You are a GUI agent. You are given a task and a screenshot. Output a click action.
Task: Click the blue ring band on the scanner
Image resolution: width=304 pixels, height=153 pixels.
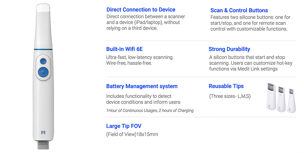(x=43, y=49)
